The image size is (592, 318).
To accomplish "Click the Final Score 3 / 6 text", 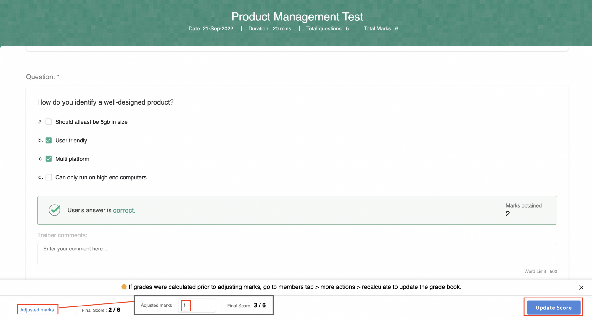I will 246,305.
